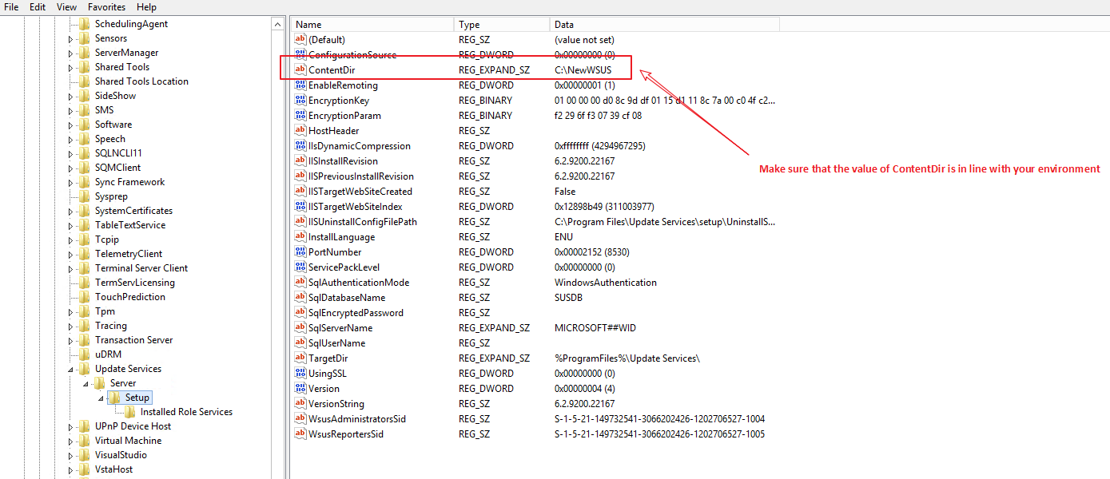Click the PortNumber DWORD icon
The width and height of the screenshot is (1110, 479).
pos(300,252)
